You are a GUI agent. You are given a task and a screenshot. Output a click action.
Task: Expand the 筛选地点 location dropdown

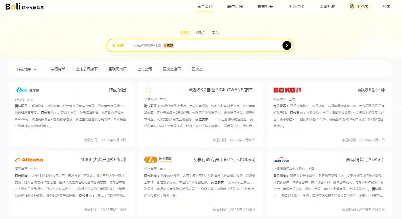click(27, 69)
